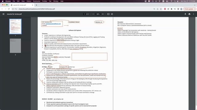Screen dimensions: 197x110
Task: Zoom in with the plus button
Action: 103,14
